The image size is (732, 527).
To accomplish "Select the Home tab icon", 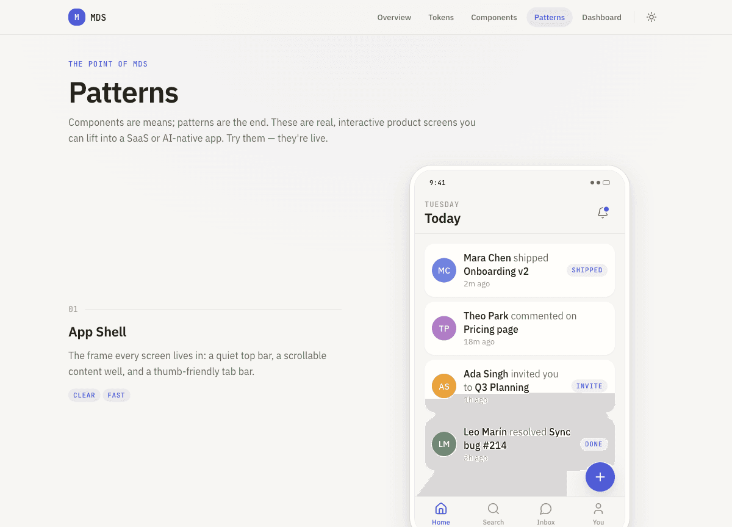I will (441, 509).
